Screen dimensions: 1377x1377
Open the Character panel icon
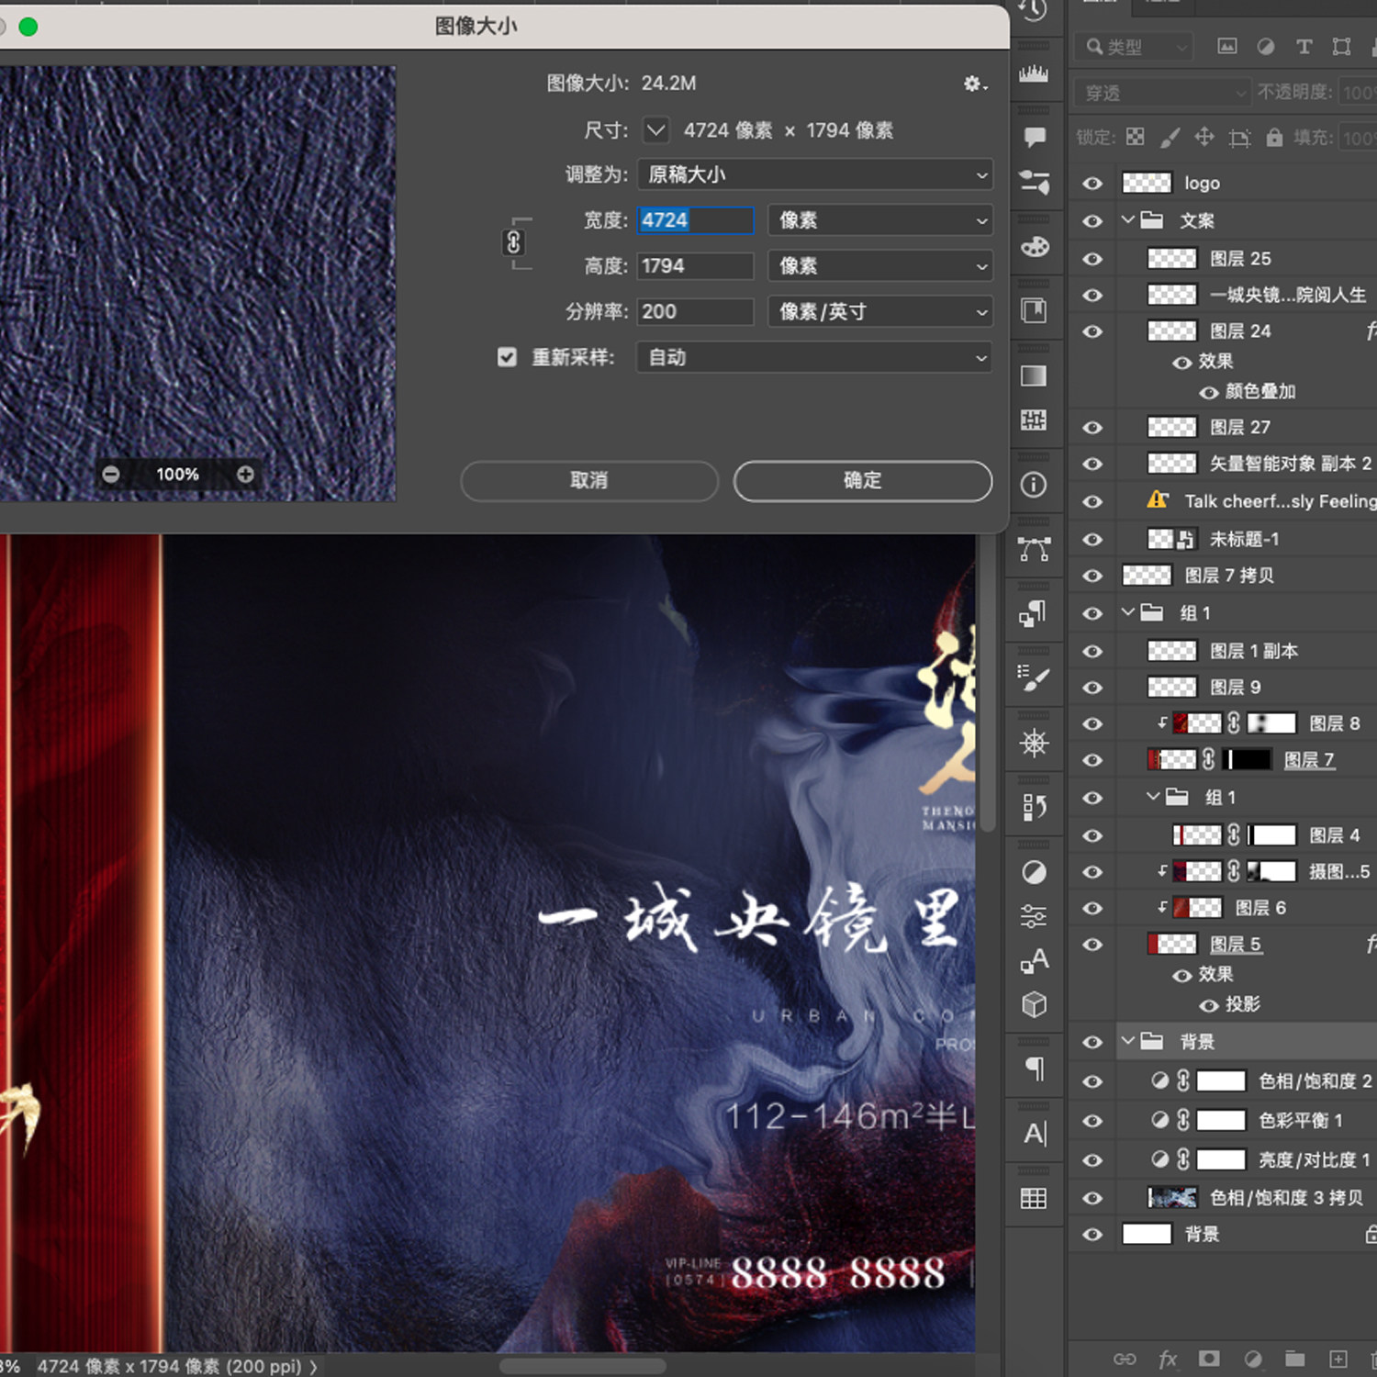[x=1035, y=1134]
